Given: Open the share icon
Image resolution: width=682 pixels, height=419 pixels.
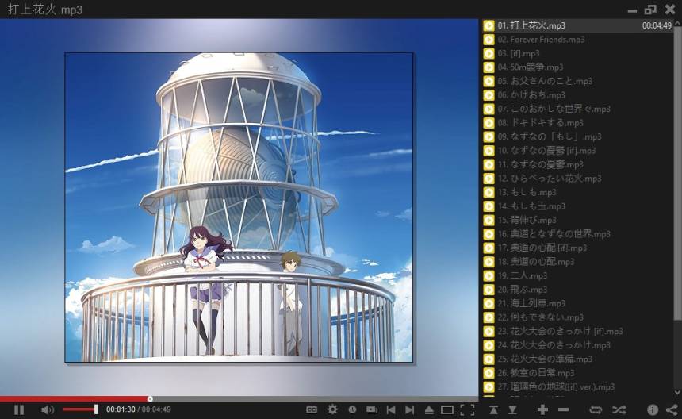Looking at the screenshot, I should [671, 409].
